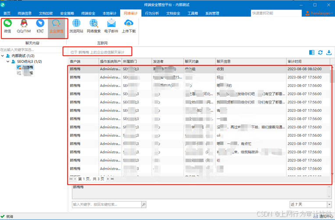Collapse the 内部测试 (1/2) tree node
Image resolution: width=335 pixels, height=220 pixels.
[x=3, y=56]
